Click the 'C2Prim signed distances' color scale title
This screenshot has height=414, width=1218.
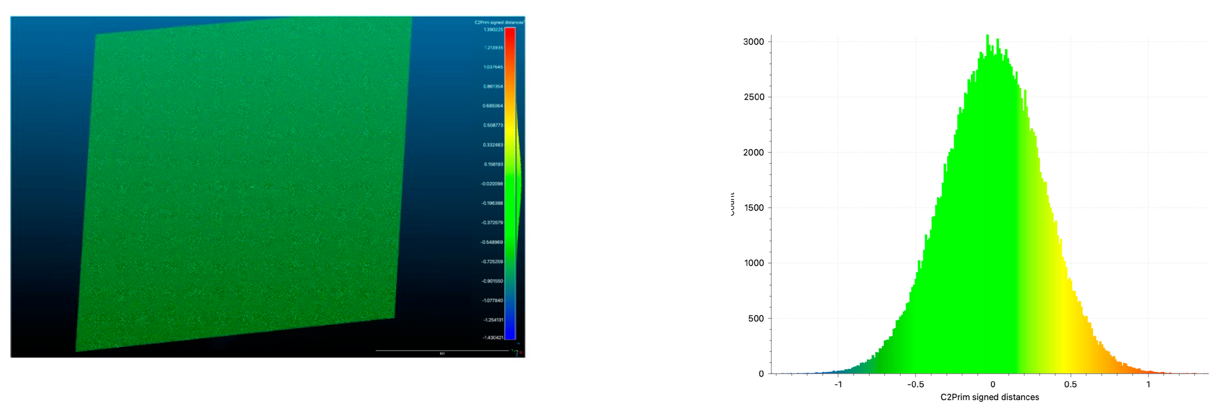pos(499,22)
